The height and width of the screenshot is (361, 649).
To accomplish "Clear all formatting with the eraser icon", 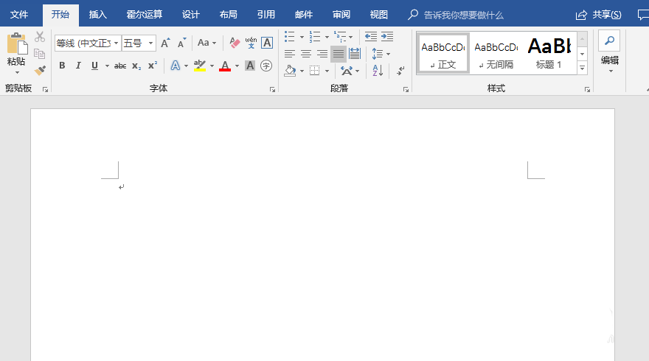I will tap(235, 43).
